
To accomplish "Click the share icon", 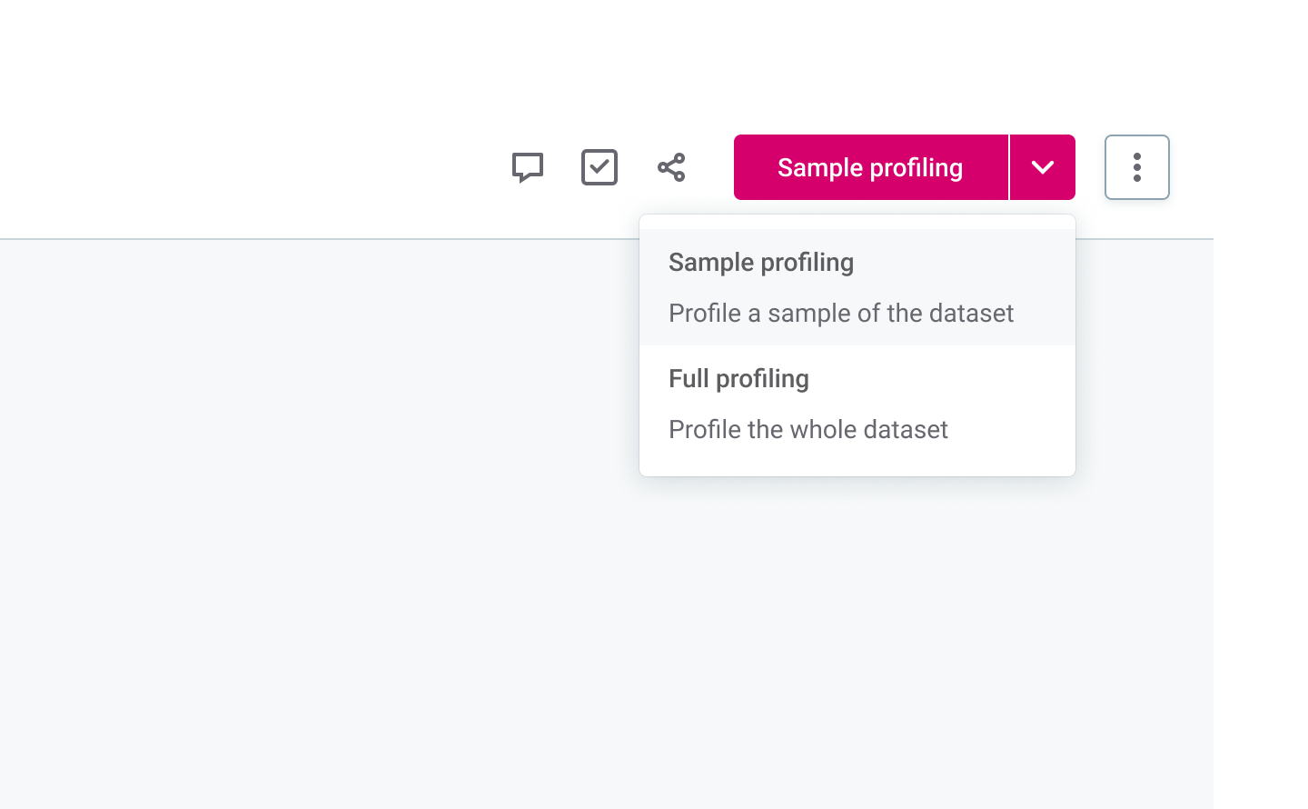I will tap(671, 167).
